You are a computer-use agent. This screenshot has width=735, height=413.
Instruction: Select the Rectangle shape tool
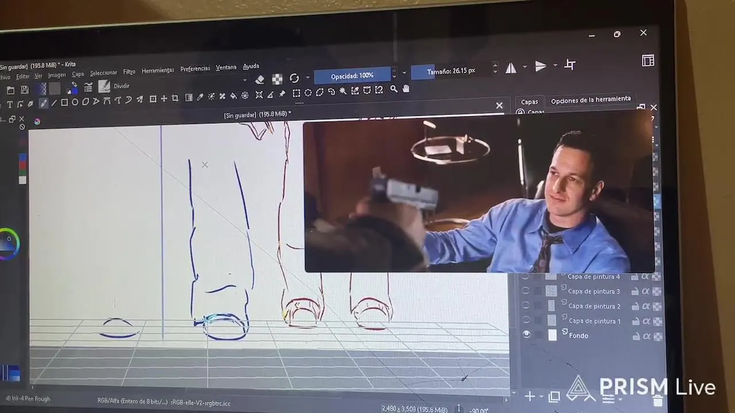(64, 103)
